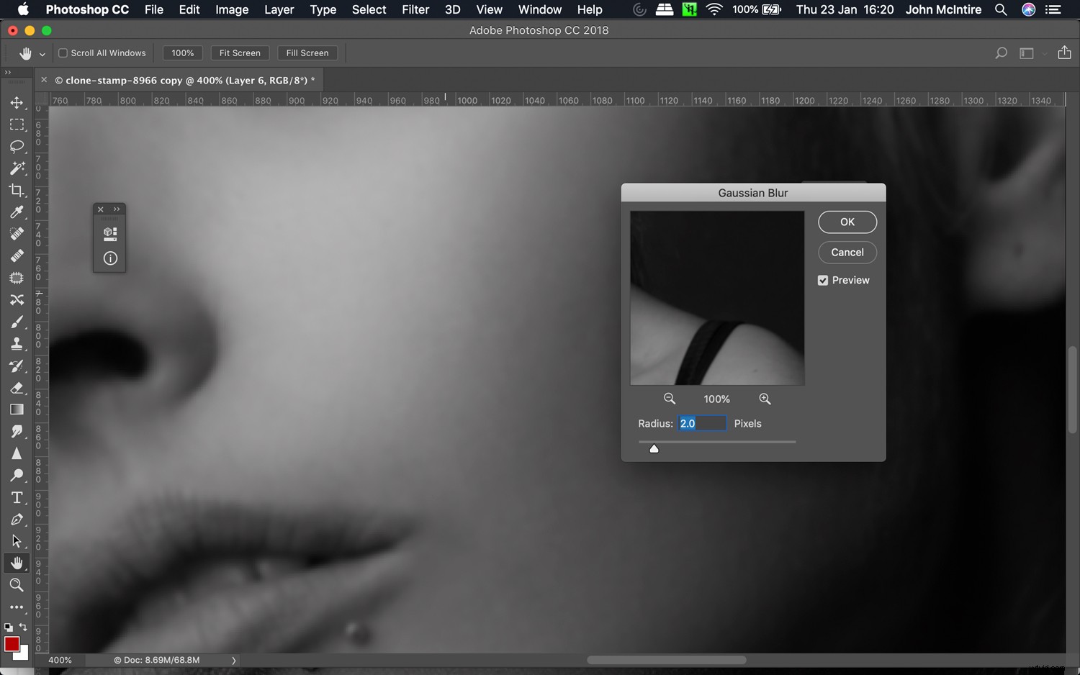Click the Eyedropper tool
The height and width of the screenshot is (675, 1080).
[17, 212]
